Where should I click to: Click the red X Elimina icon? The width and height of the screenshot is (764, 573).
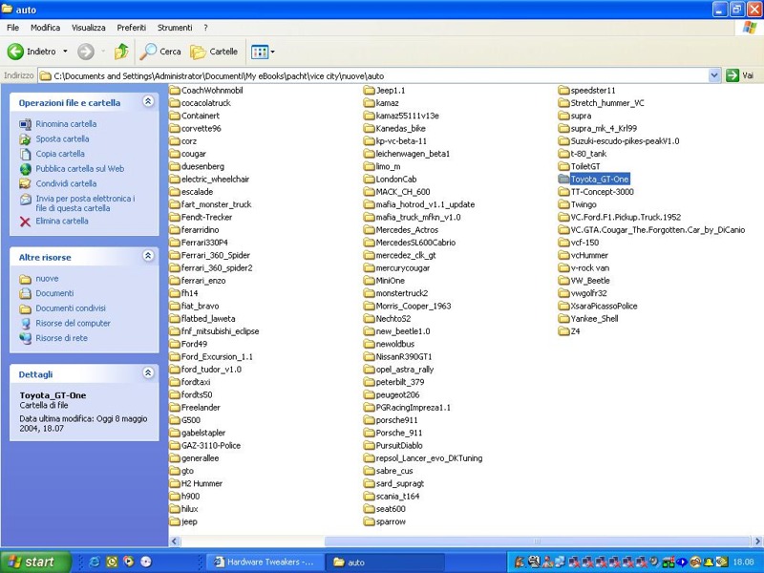(25, 222)
